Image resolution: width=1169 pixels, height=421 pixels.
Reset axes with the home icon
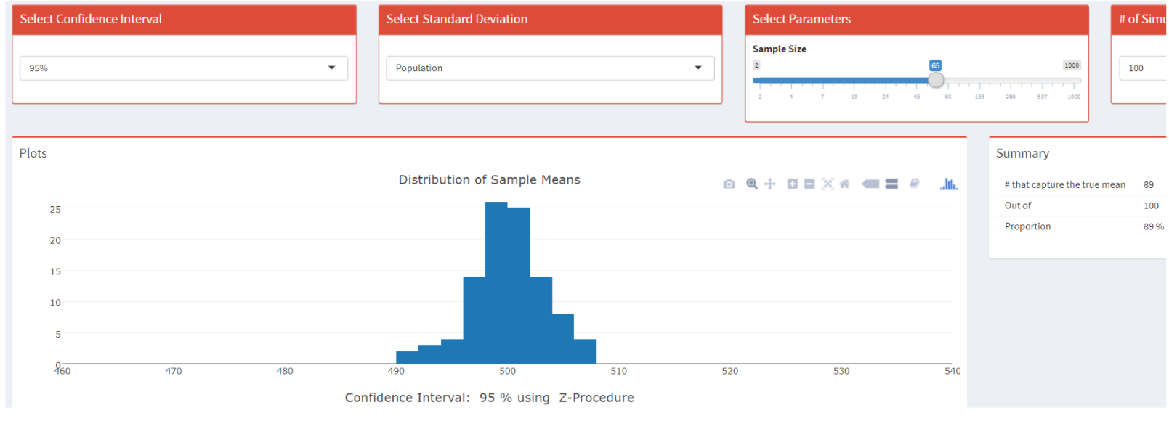pos(844,184)
